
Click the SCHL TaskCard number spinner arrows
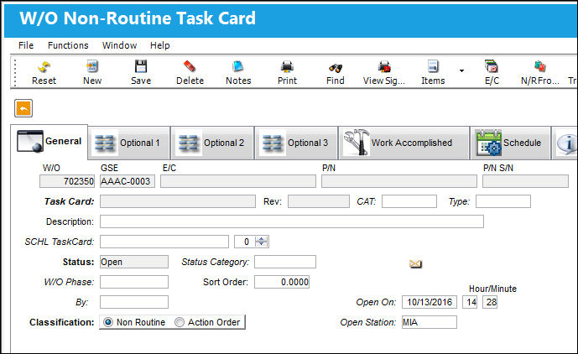pos(262,242)
